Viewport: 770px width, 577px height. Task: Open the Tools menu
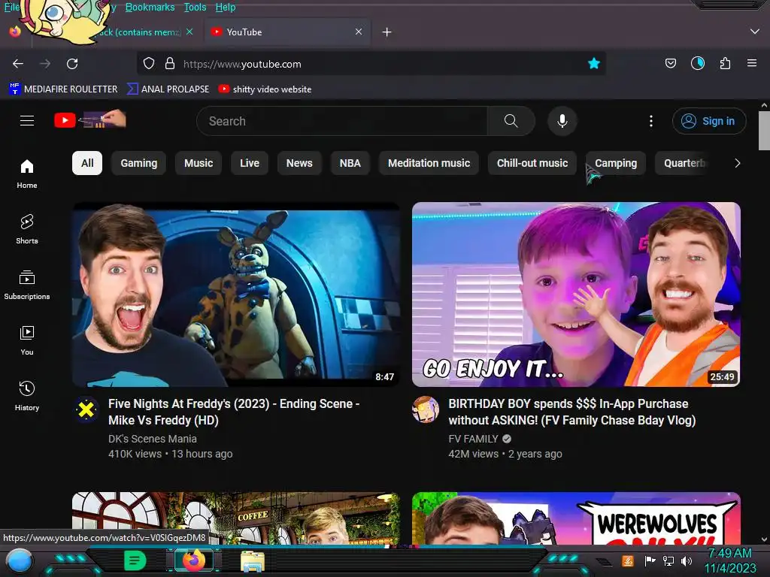tap(195, 7)
